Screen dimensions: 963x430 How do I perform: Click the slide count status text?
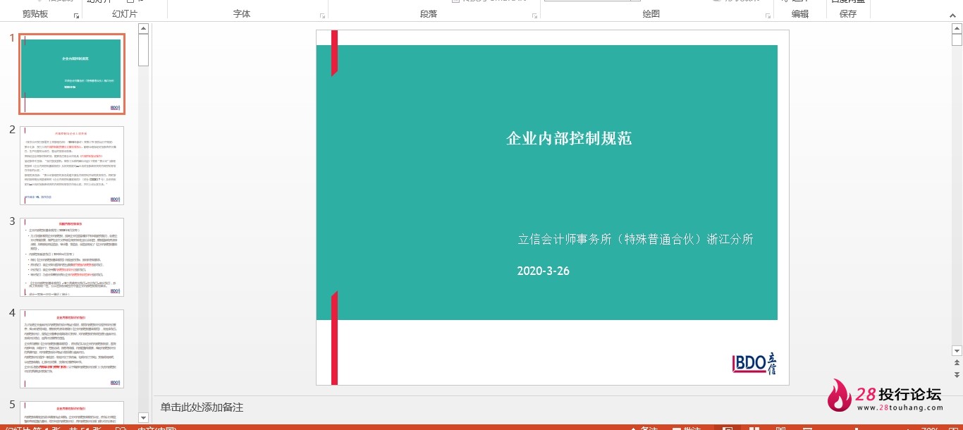click(54, 428)
